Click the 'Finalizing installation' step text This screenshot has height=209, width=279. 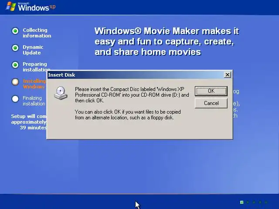34,101
